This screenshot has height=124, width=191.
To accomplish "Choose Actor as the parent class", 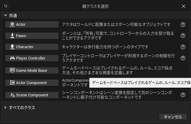I will click(32, 25).
